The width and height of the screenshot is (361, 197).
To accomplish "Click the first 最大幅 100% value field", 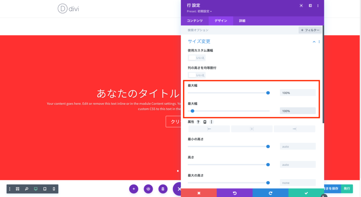I will click(298, 93).
